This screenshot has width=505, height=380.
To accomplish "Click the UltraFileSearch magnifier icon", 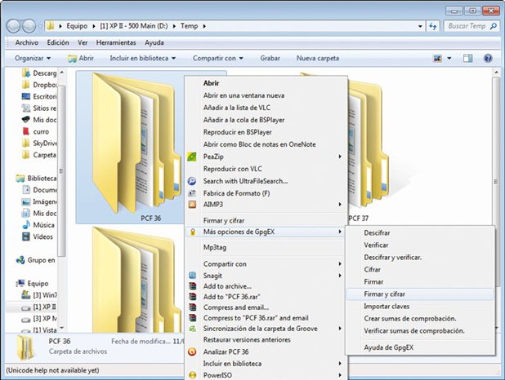I will coord(192,181).
